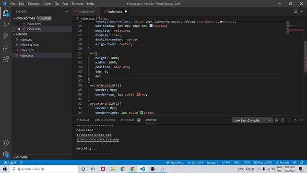Click the .arc breadcrumb in editor
This screenshot has width=307, height=173.
104,18
